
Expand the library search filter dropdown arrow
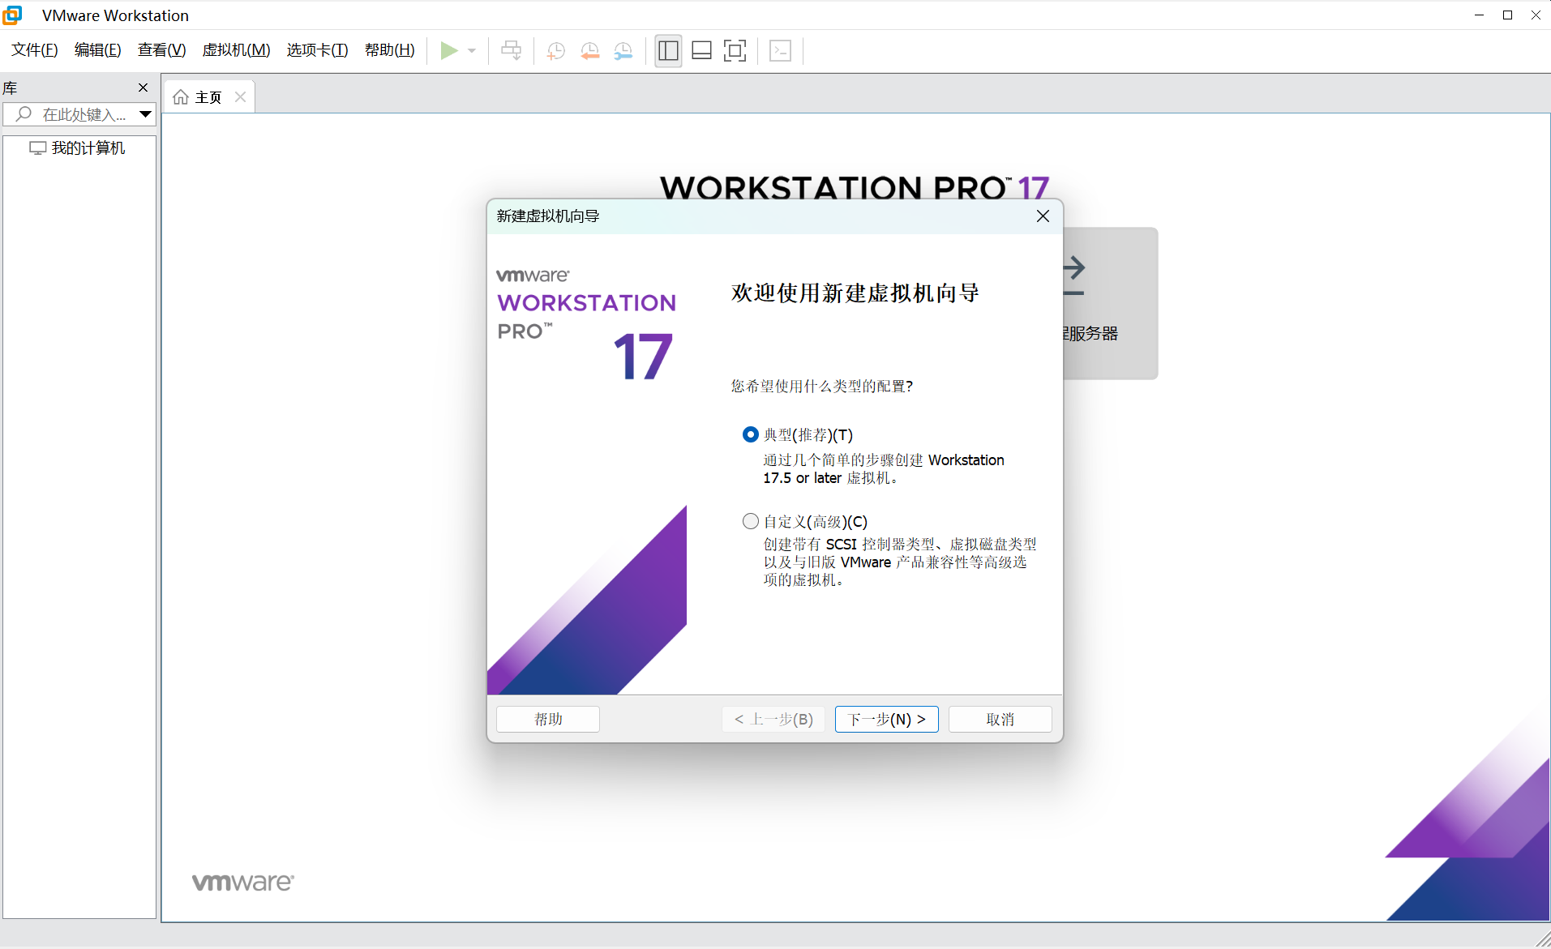(x=145, y=114)
